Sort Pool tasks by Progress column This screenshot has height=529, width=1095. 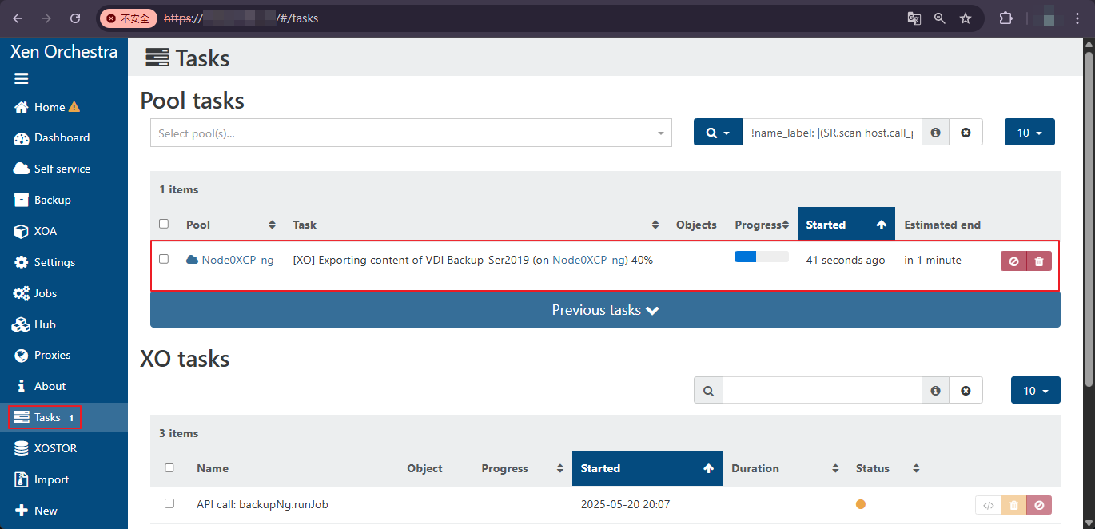tap(762, 225)
